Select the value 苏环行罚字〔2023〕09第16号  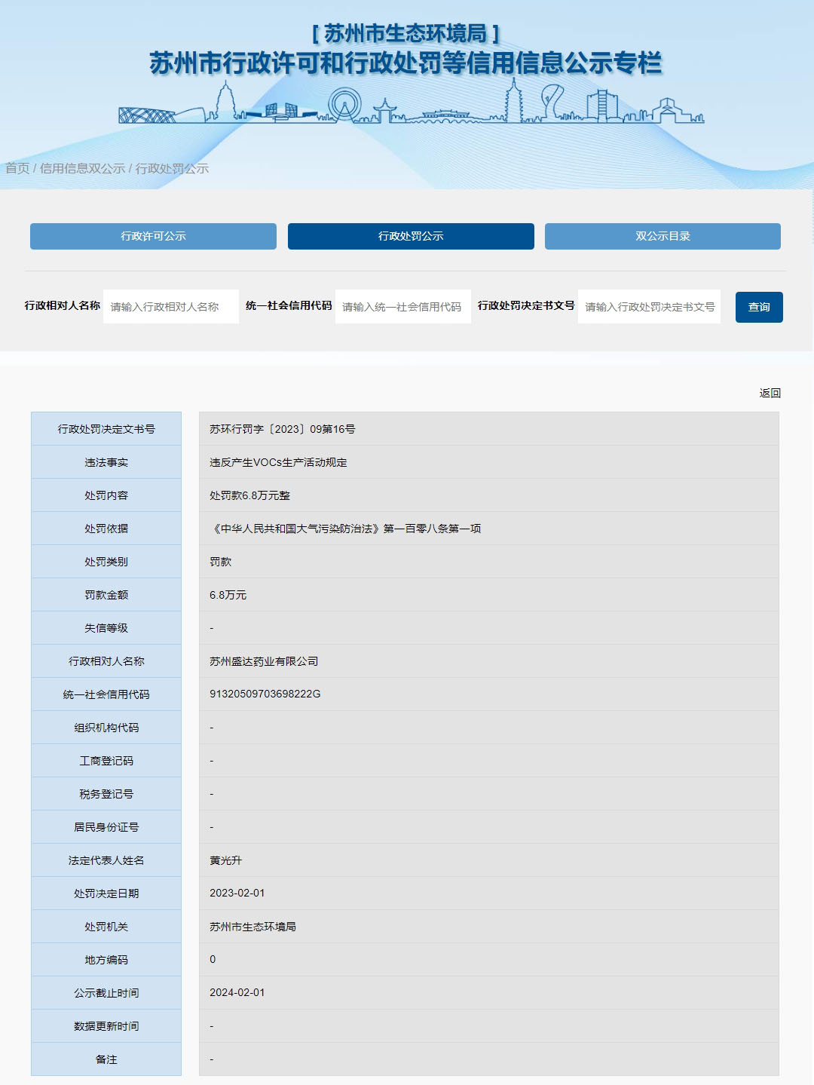point(283,429)
